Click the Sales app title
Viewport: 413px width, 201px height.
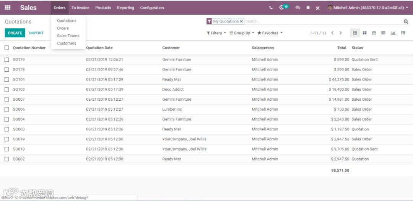click(x=28, y=8)
